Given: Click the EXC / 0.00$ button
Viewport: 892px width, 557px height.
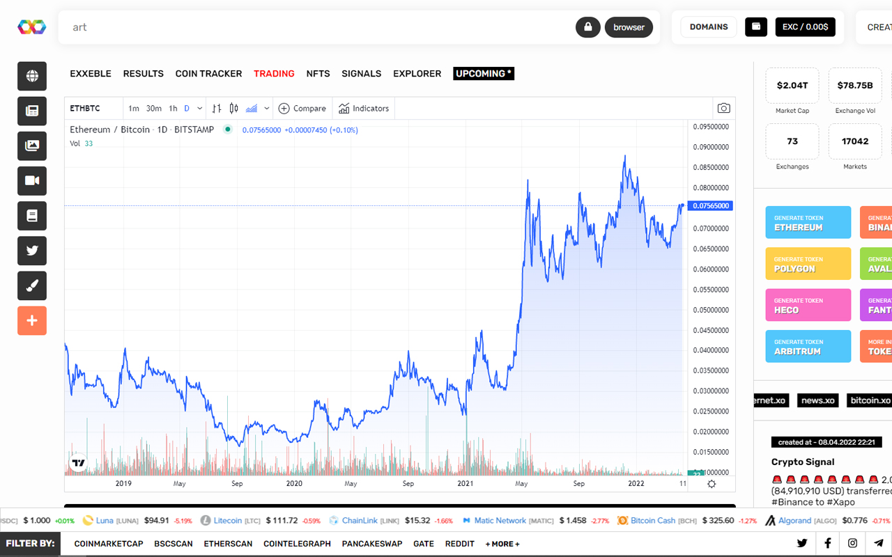Looking at the screenshot, I should click(806, 27).
